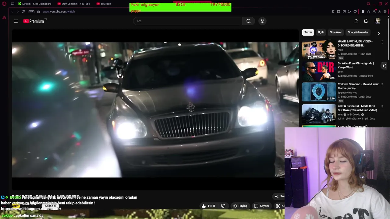Toggle the VPN badge in address bar
The width and height of the screenshot is (390, 219).
point(31,12)
